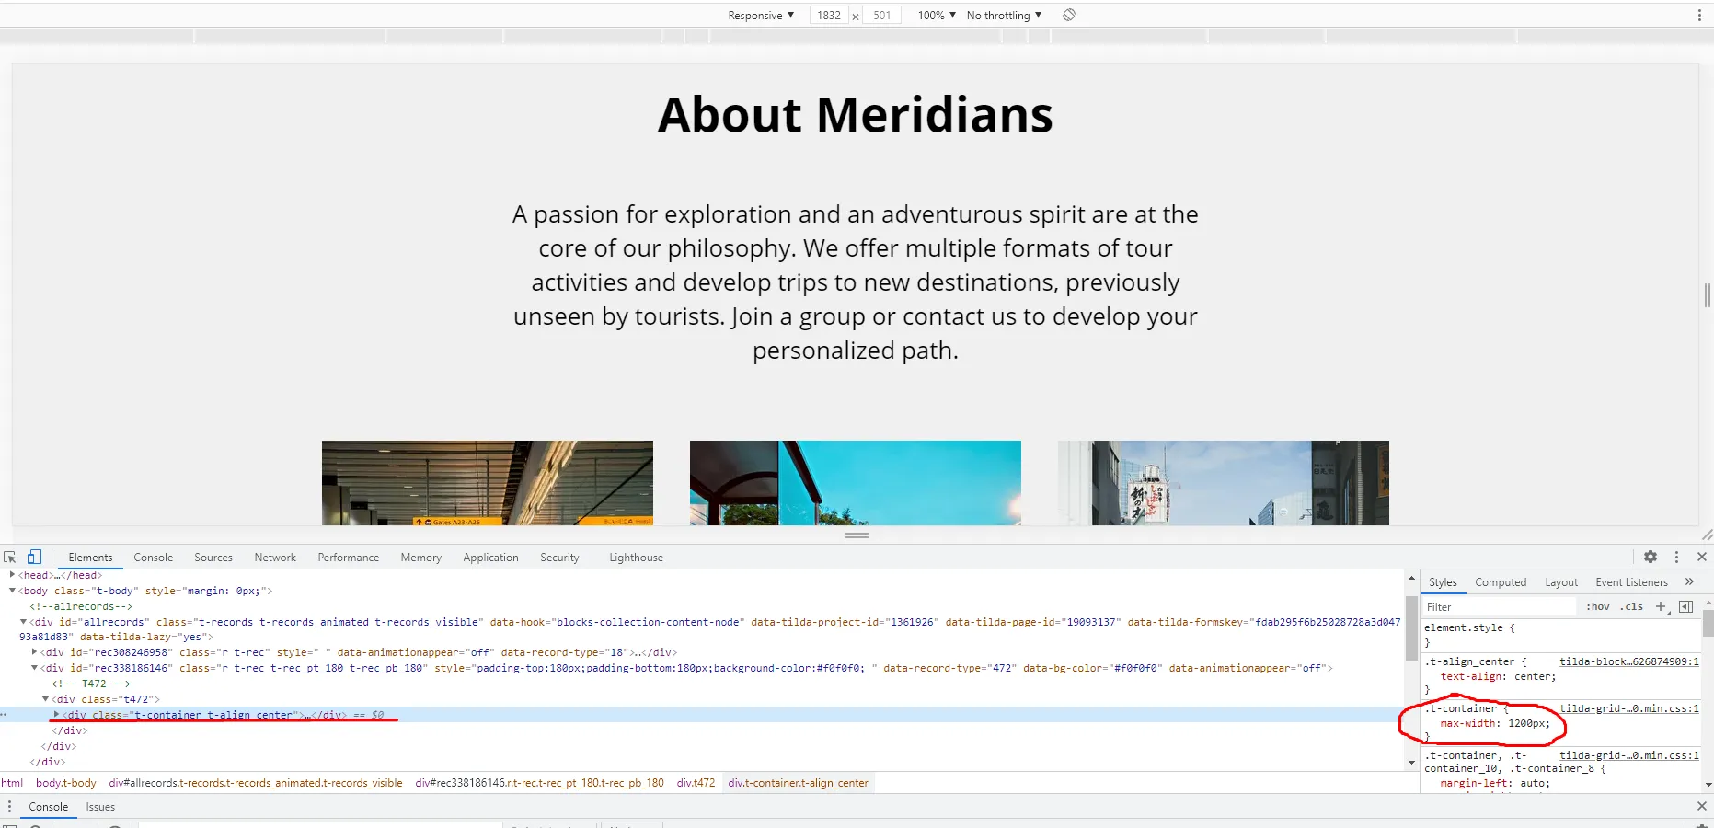Select the Event Listeners pane tab
Image resolution: width=1714 pixels, height=828 pixels.
coord(1631,582)
